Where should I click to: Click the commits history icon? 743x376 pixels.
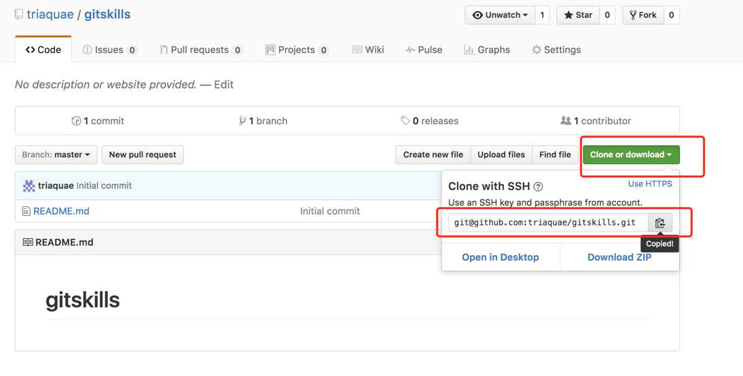tap(76, 121)
